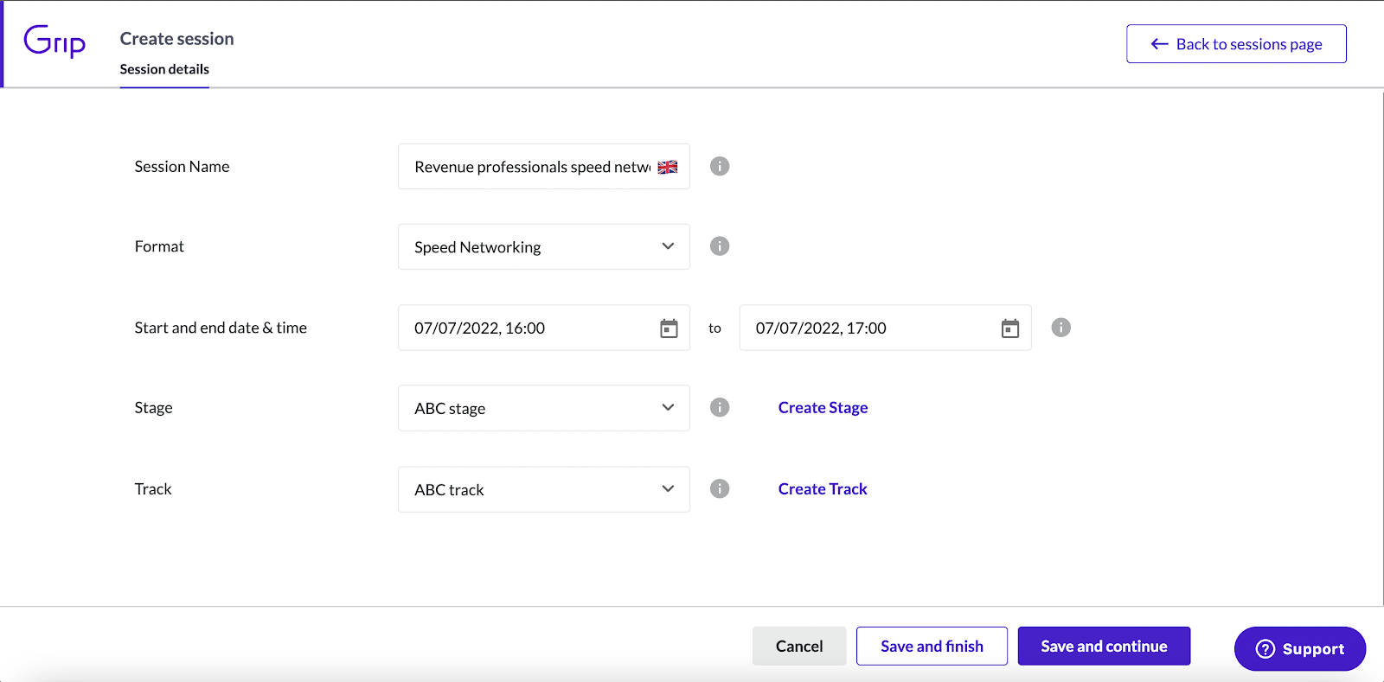The image size is (1384, 682).
Task: Click the info icon next to Session Name
Action: point(720,166)
